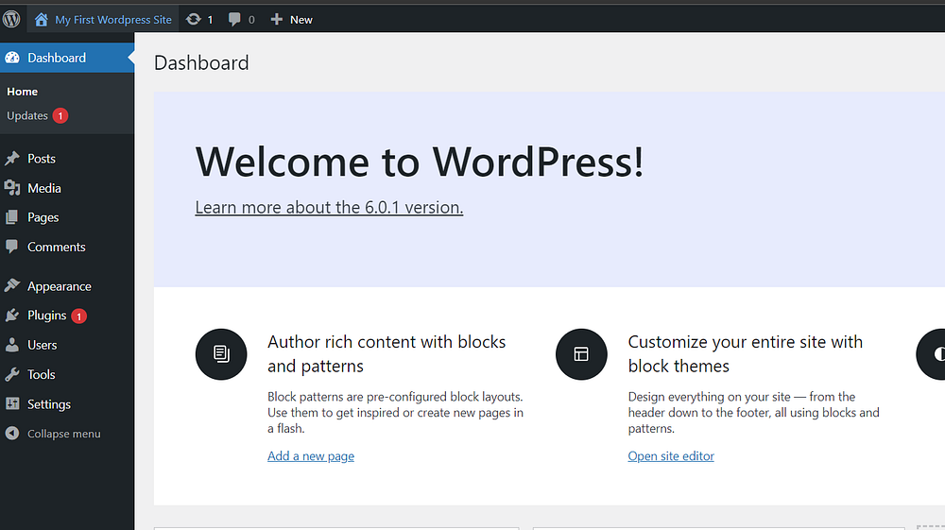This screenshot has width=945, height=530.
Task: Click the Appearance paintbrush icon
Action: pyautogui.click(x=12, y=286)
